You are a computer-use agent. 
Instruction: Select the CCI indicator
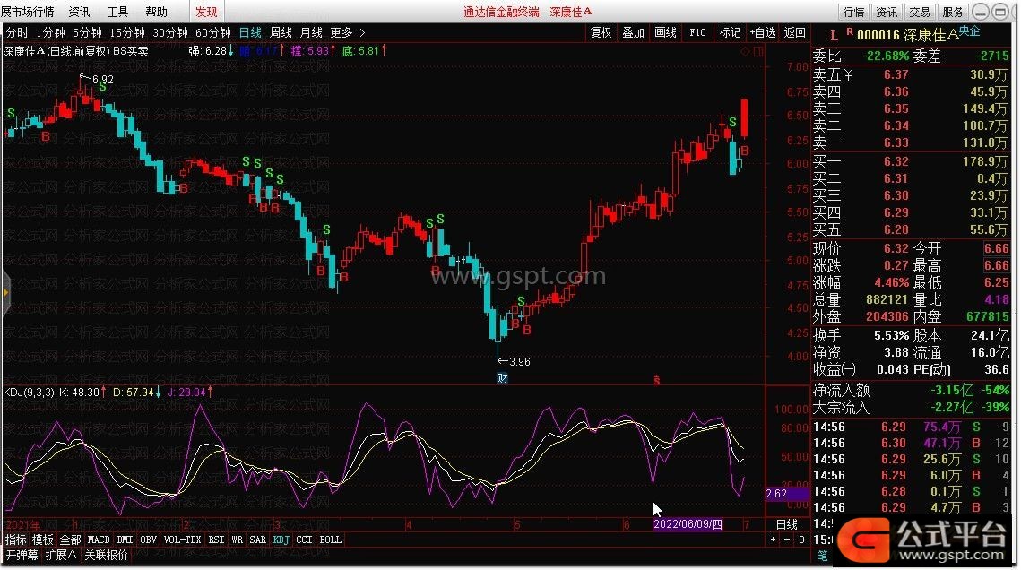click(304, 540)
